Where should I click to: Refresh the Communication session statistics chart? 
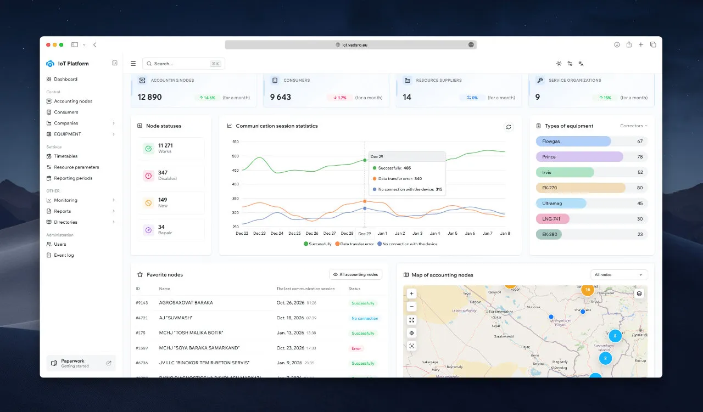509,126
